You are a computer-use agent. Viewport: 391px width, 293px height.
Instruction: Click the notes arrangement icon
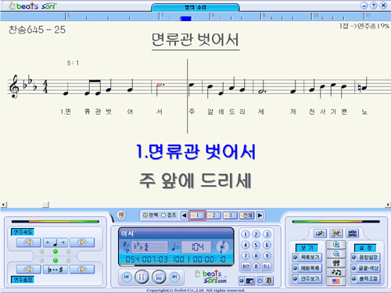click(320, 234)
